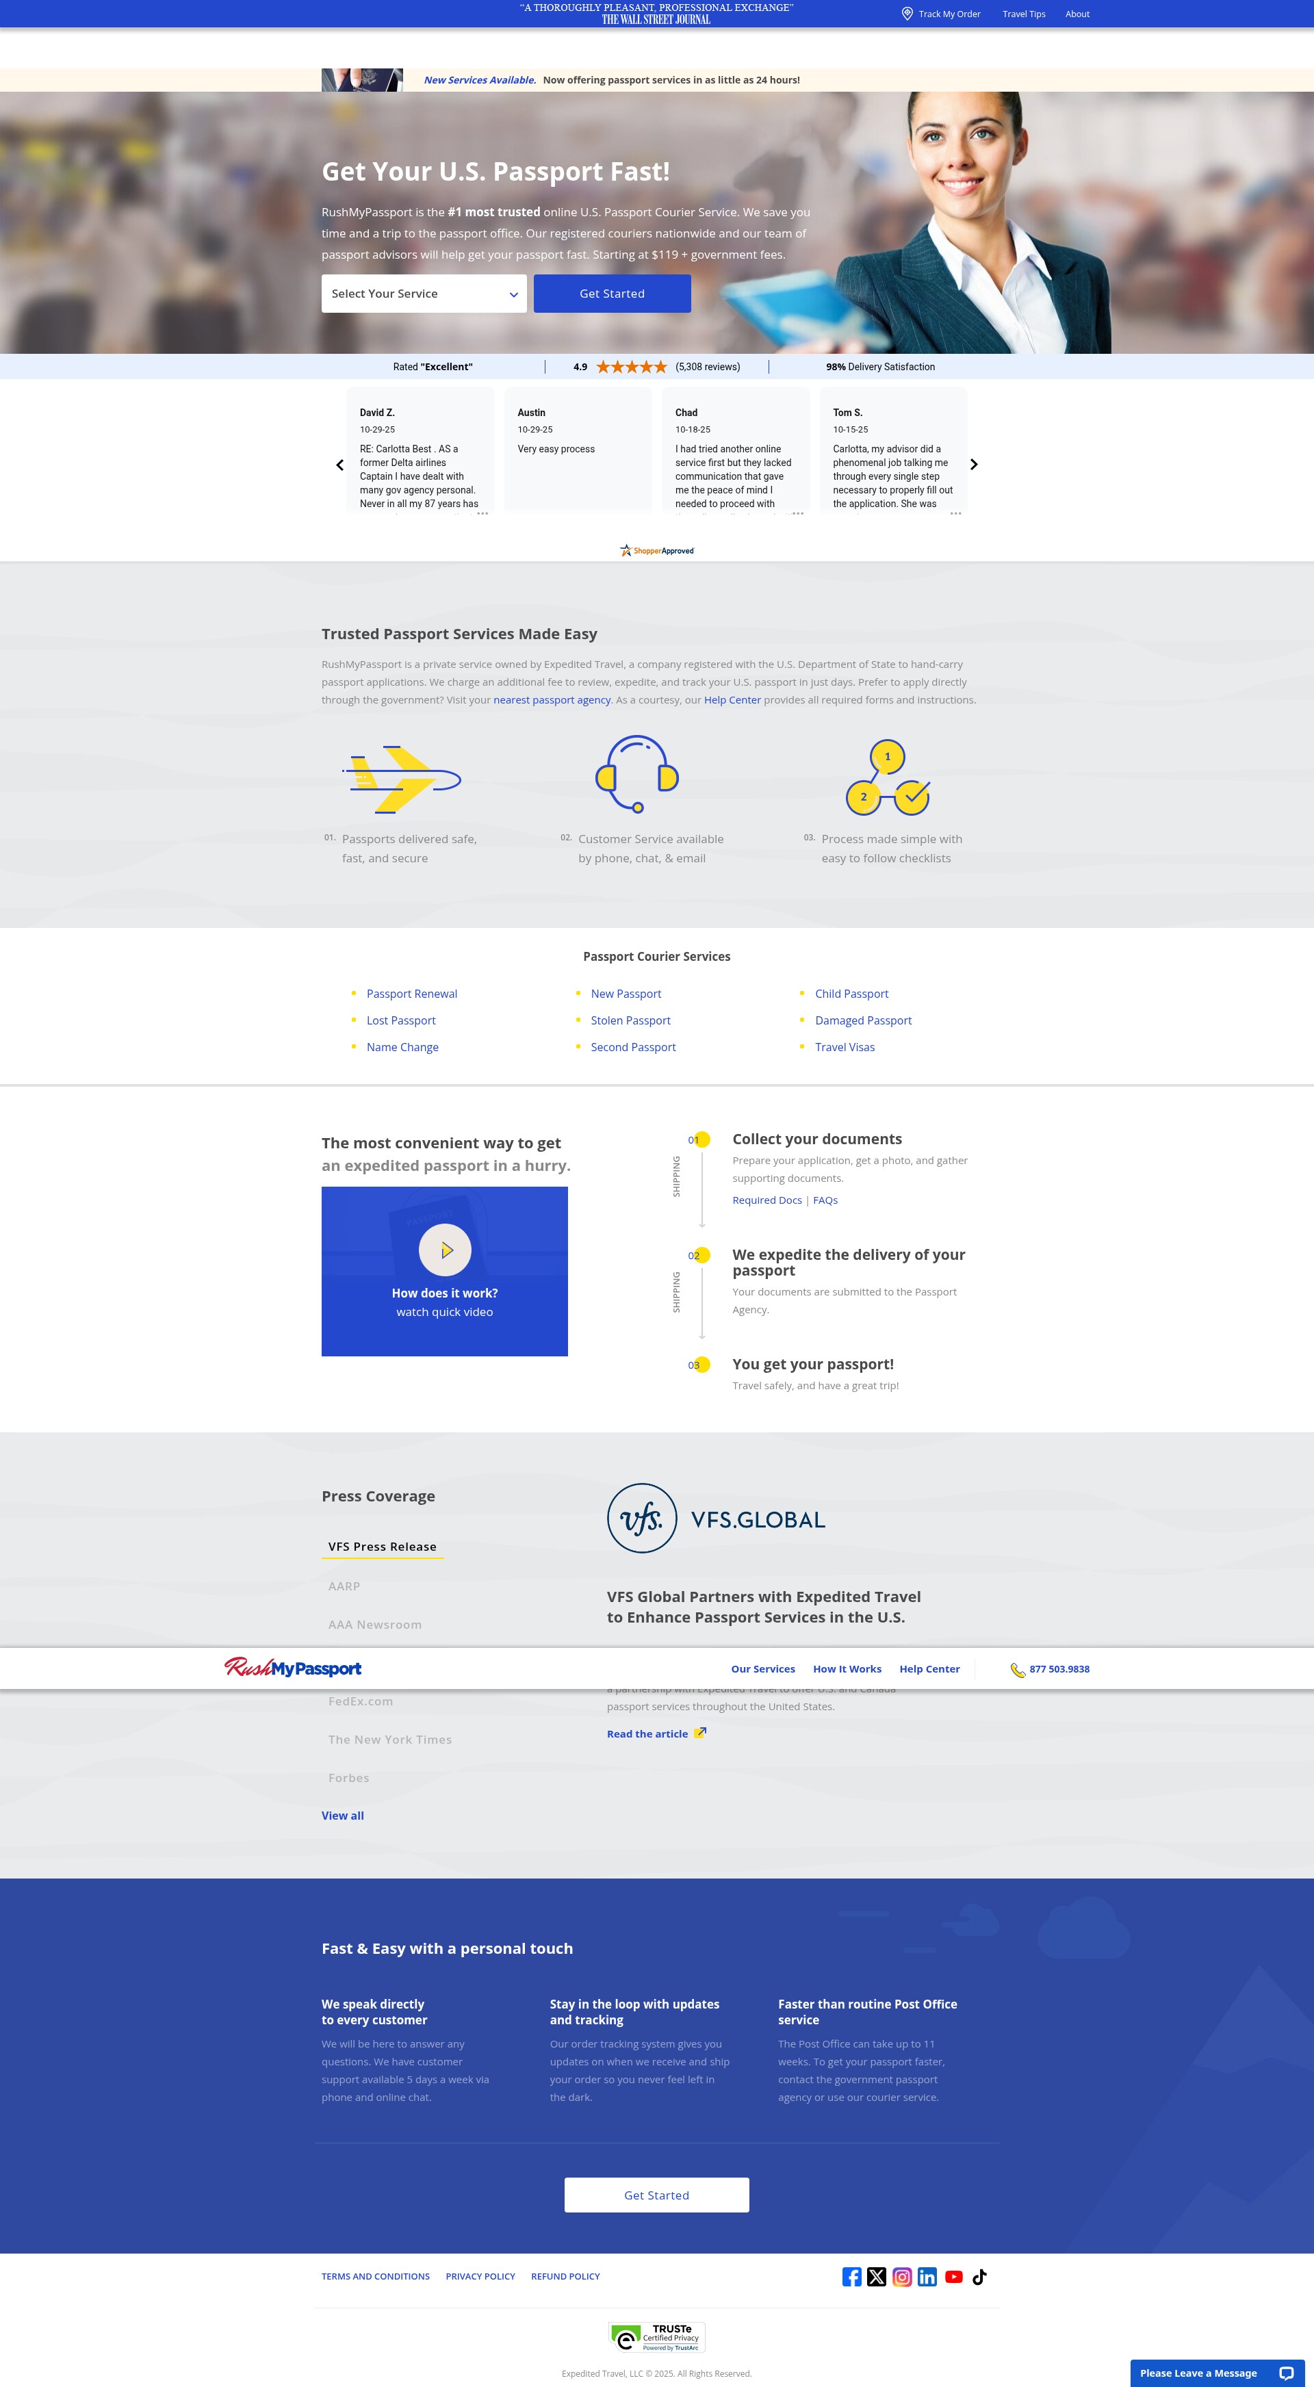Open New Passport service link

(x=626, y=994)
